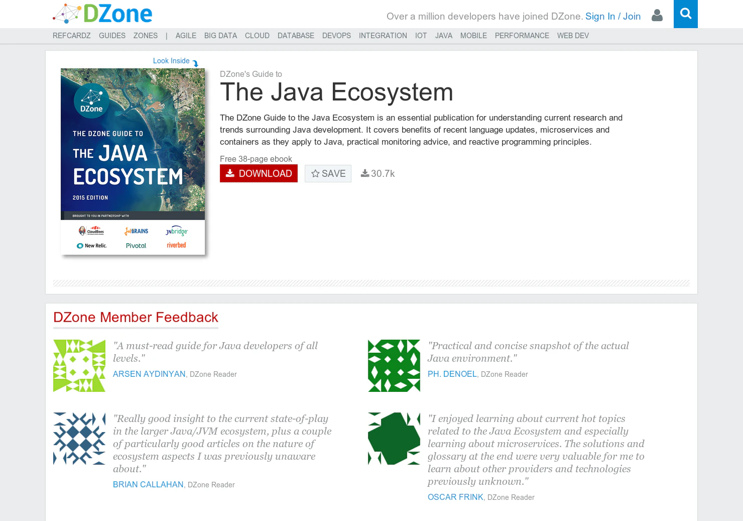743x521 pixels.
Task: Click the "A must-read guide" quote
Action: pos(215,352)
